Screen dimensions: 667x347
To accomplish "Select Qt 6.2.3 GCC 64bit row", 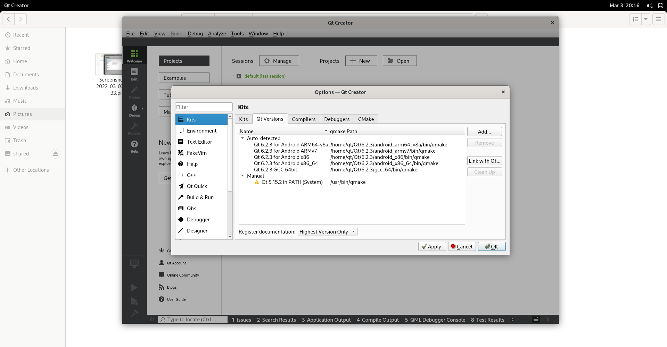I will tap(352, 170).
